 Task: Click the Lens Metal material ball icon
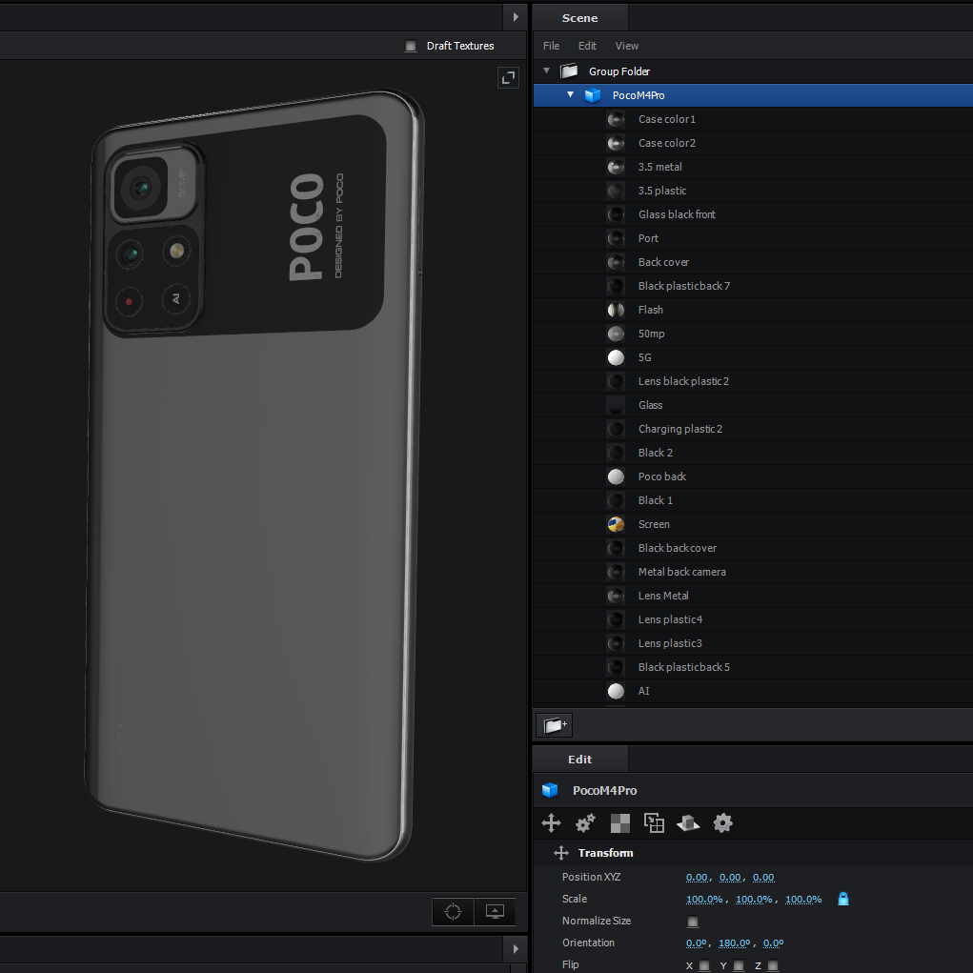[x=616, y=596]
